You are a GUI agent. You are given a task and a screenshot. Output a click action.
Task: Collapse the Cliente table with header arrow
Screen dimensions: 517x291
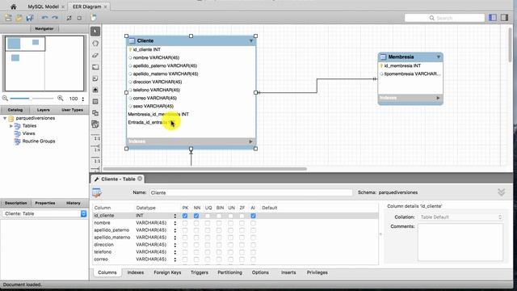251,41
